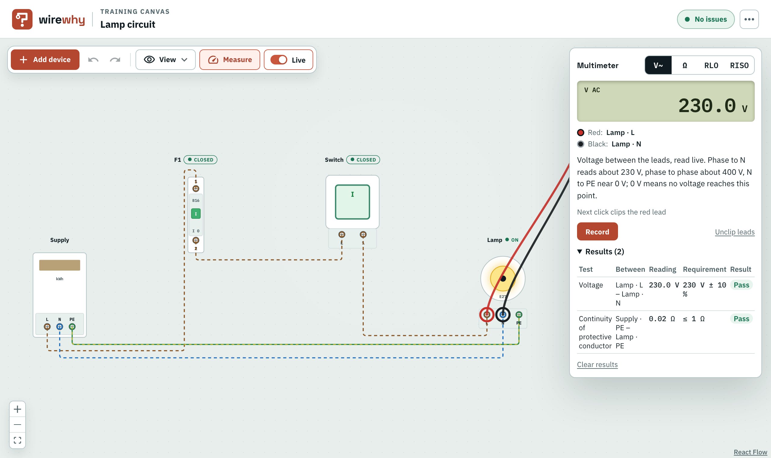Switch multimeter to Ω mode
771x458 pixels.
(685, 65)
